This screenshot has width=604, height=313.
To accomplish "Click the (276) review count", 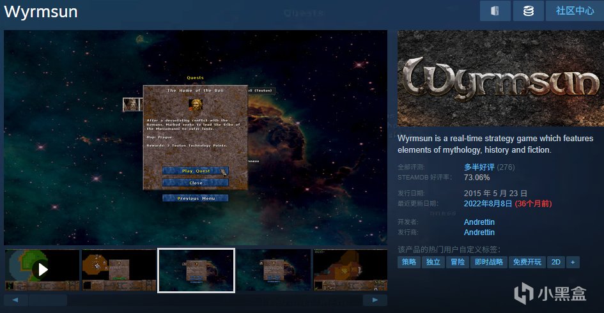I will 506,167.
